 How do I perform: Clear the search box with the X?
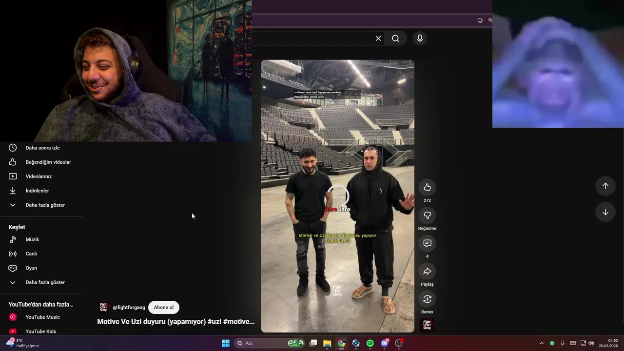point(378,39)
